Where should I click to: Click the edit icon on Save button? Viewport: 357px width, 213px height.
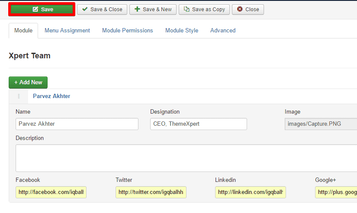pos(35,10)
